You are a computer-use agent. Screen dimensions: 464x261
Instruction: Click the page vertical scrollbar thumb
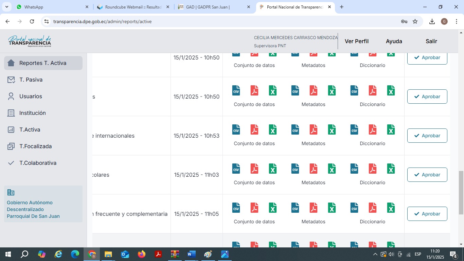[461, 192]
